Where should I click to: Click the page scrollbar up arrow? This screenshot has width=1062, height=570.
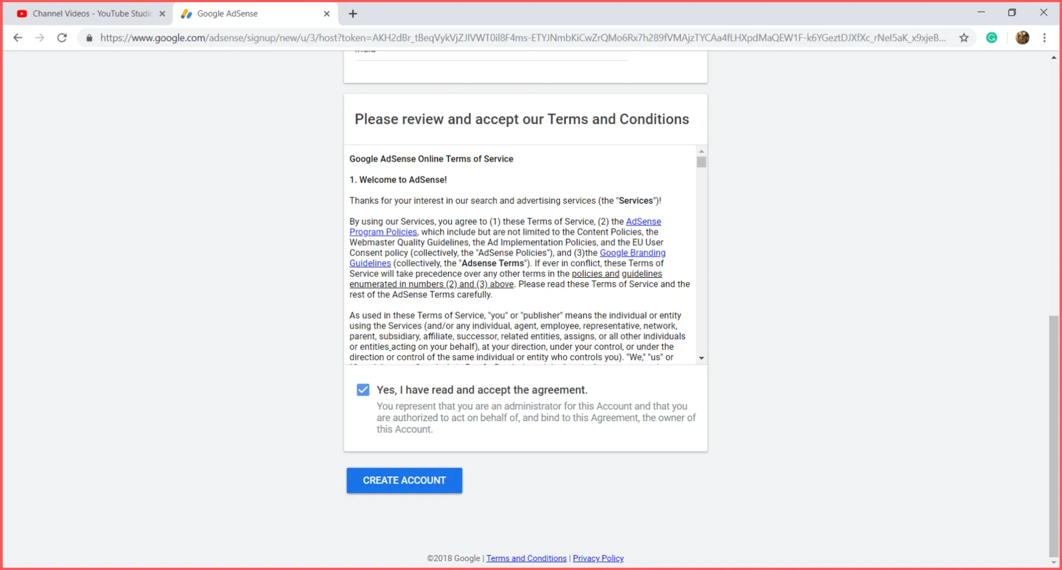(1054, 58)
